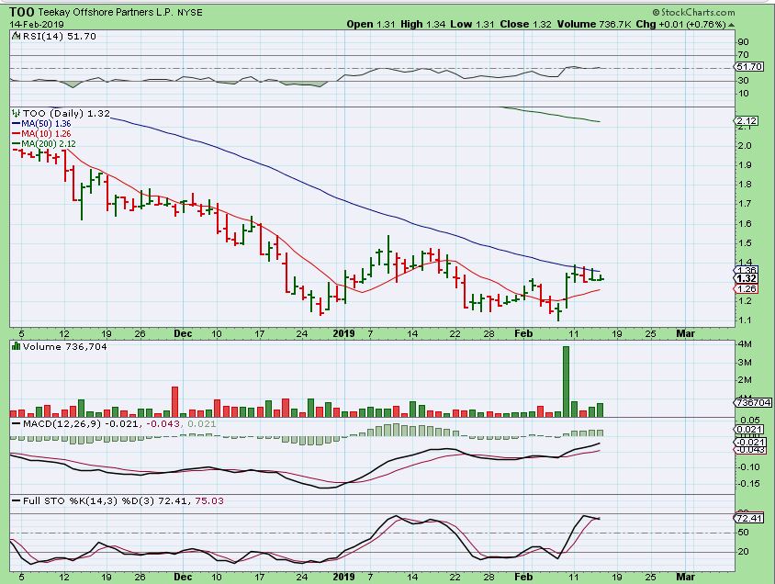Click the Feb label on price panel axis
The height and width of the screenshot is (584, 775).
(524, 333)
